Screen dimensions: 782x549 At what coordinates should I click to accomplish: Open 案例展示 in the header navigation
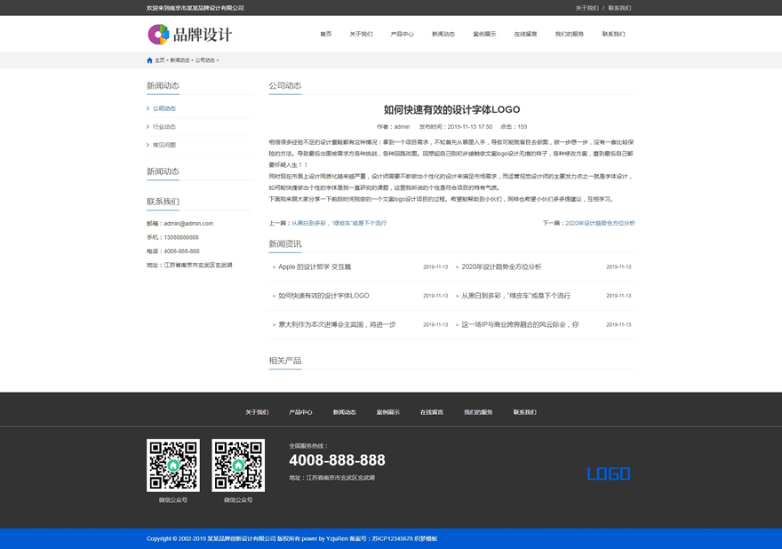click(484, 35)
